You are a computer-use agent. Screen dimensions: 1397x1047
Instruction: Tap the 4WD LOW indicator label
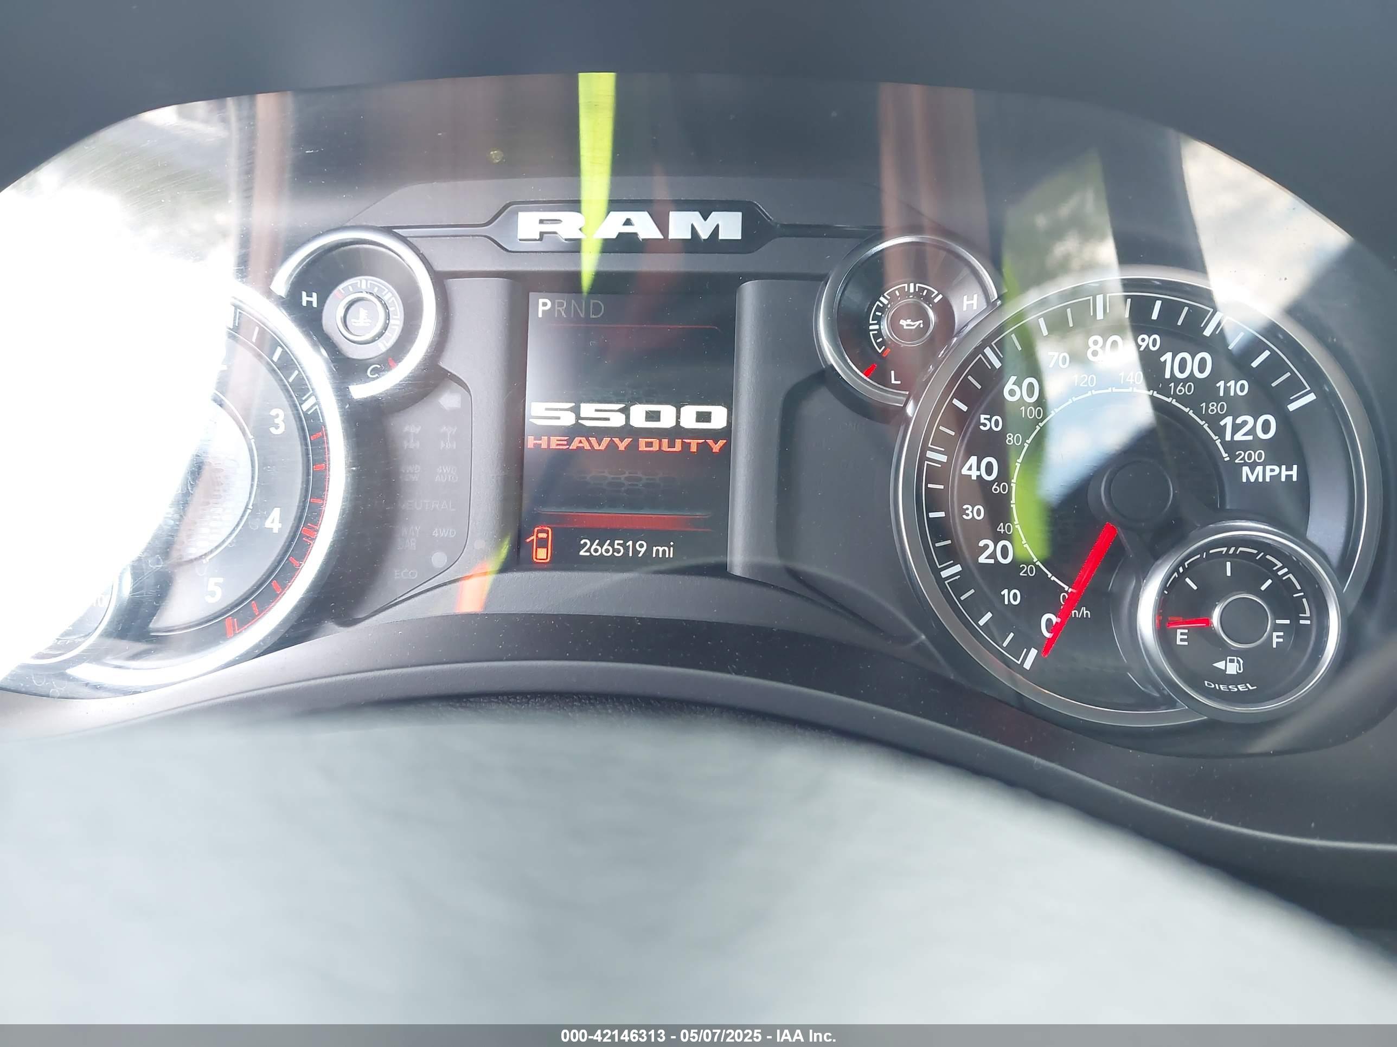410,474
